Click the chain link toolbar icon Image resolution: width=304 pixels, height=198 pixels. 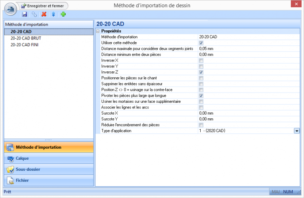34,14
